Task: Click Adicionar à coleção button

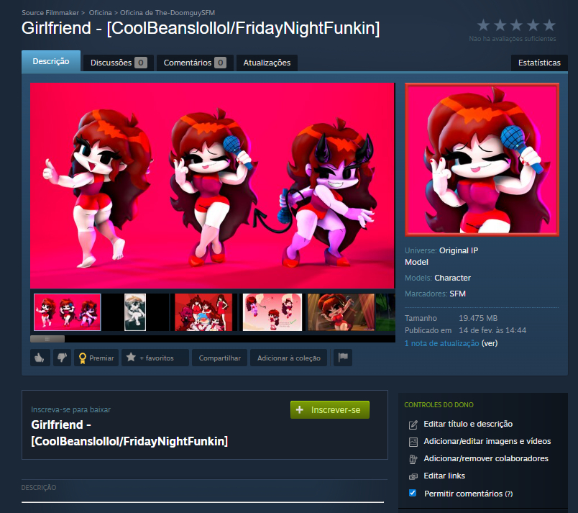Action: pyautogui.click(x=288, y=358)
